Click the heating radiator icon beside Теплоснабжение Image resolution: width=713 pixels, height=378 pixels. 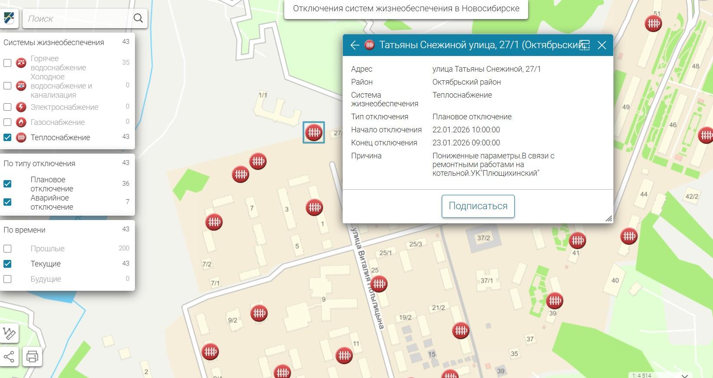pyautogui.click(x=21, y=137)
